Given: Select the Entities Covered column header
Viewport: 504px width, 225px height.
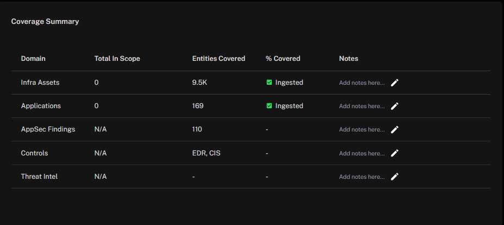Looking at the screenshot, I should (x=219, y=59).
